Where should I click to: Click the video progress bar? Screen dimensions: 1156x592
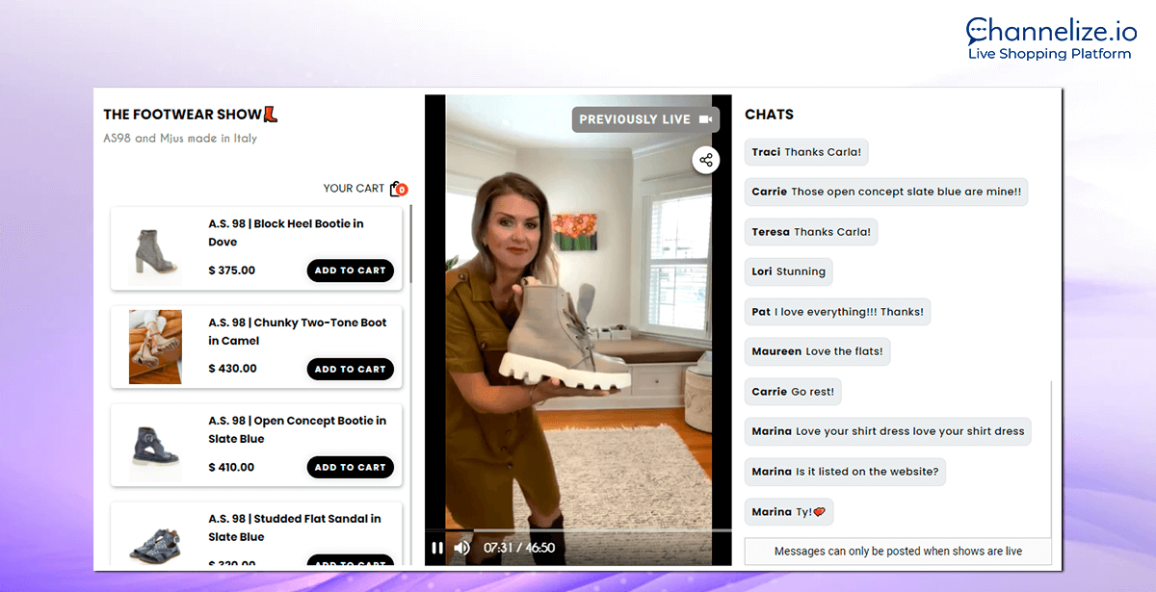point(578,530)
